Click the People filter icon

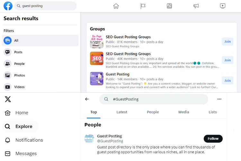click(7, 64)
